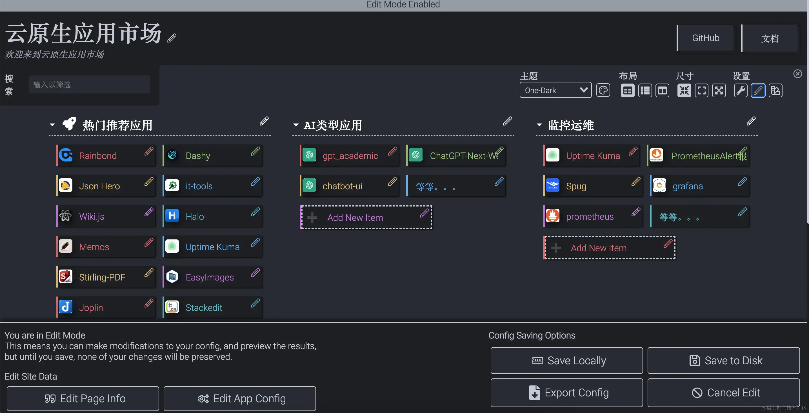Click Cancel Edit button
Viewport: 809px width, 413px height.
(724, 392)
